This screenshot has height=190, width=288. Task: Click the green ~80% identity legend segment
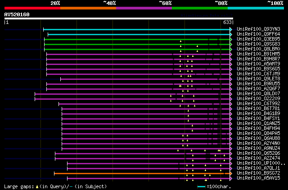(x=200, y=8)
